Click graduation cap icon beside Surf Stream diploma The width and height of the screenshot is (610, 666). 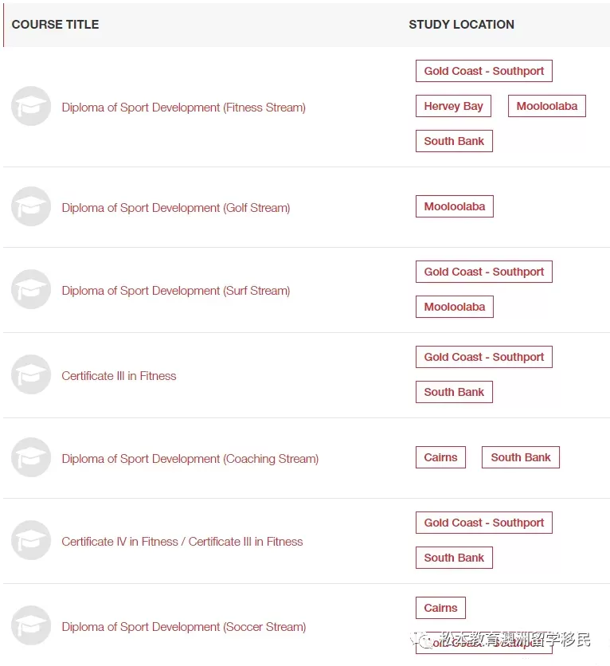click(x=31, y=289)
